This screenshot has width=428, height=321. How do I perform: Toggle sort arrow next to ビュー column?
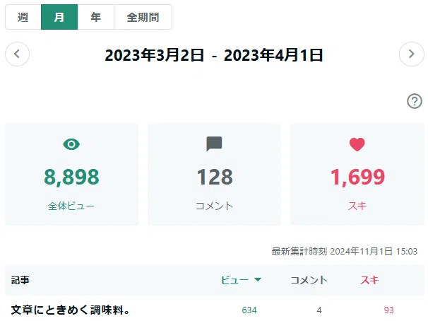click(x=258, y=279)
